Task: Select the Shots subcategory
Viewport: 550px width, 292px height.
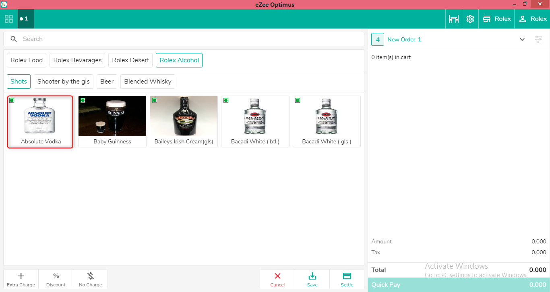Action: pos(19,82)
